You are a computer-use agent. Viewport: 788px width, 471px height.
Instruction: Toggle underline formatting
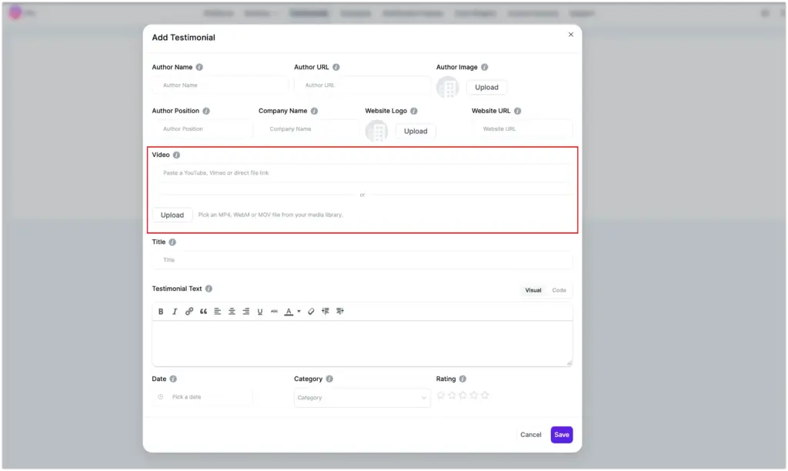[260, 311]
